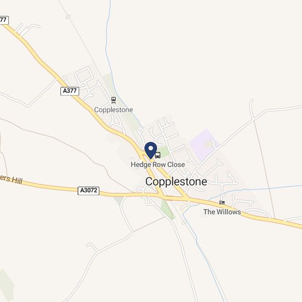This screenshot has width=302, height=302.
Task: Click the large Copplestone village name
Action: [176, 182]
